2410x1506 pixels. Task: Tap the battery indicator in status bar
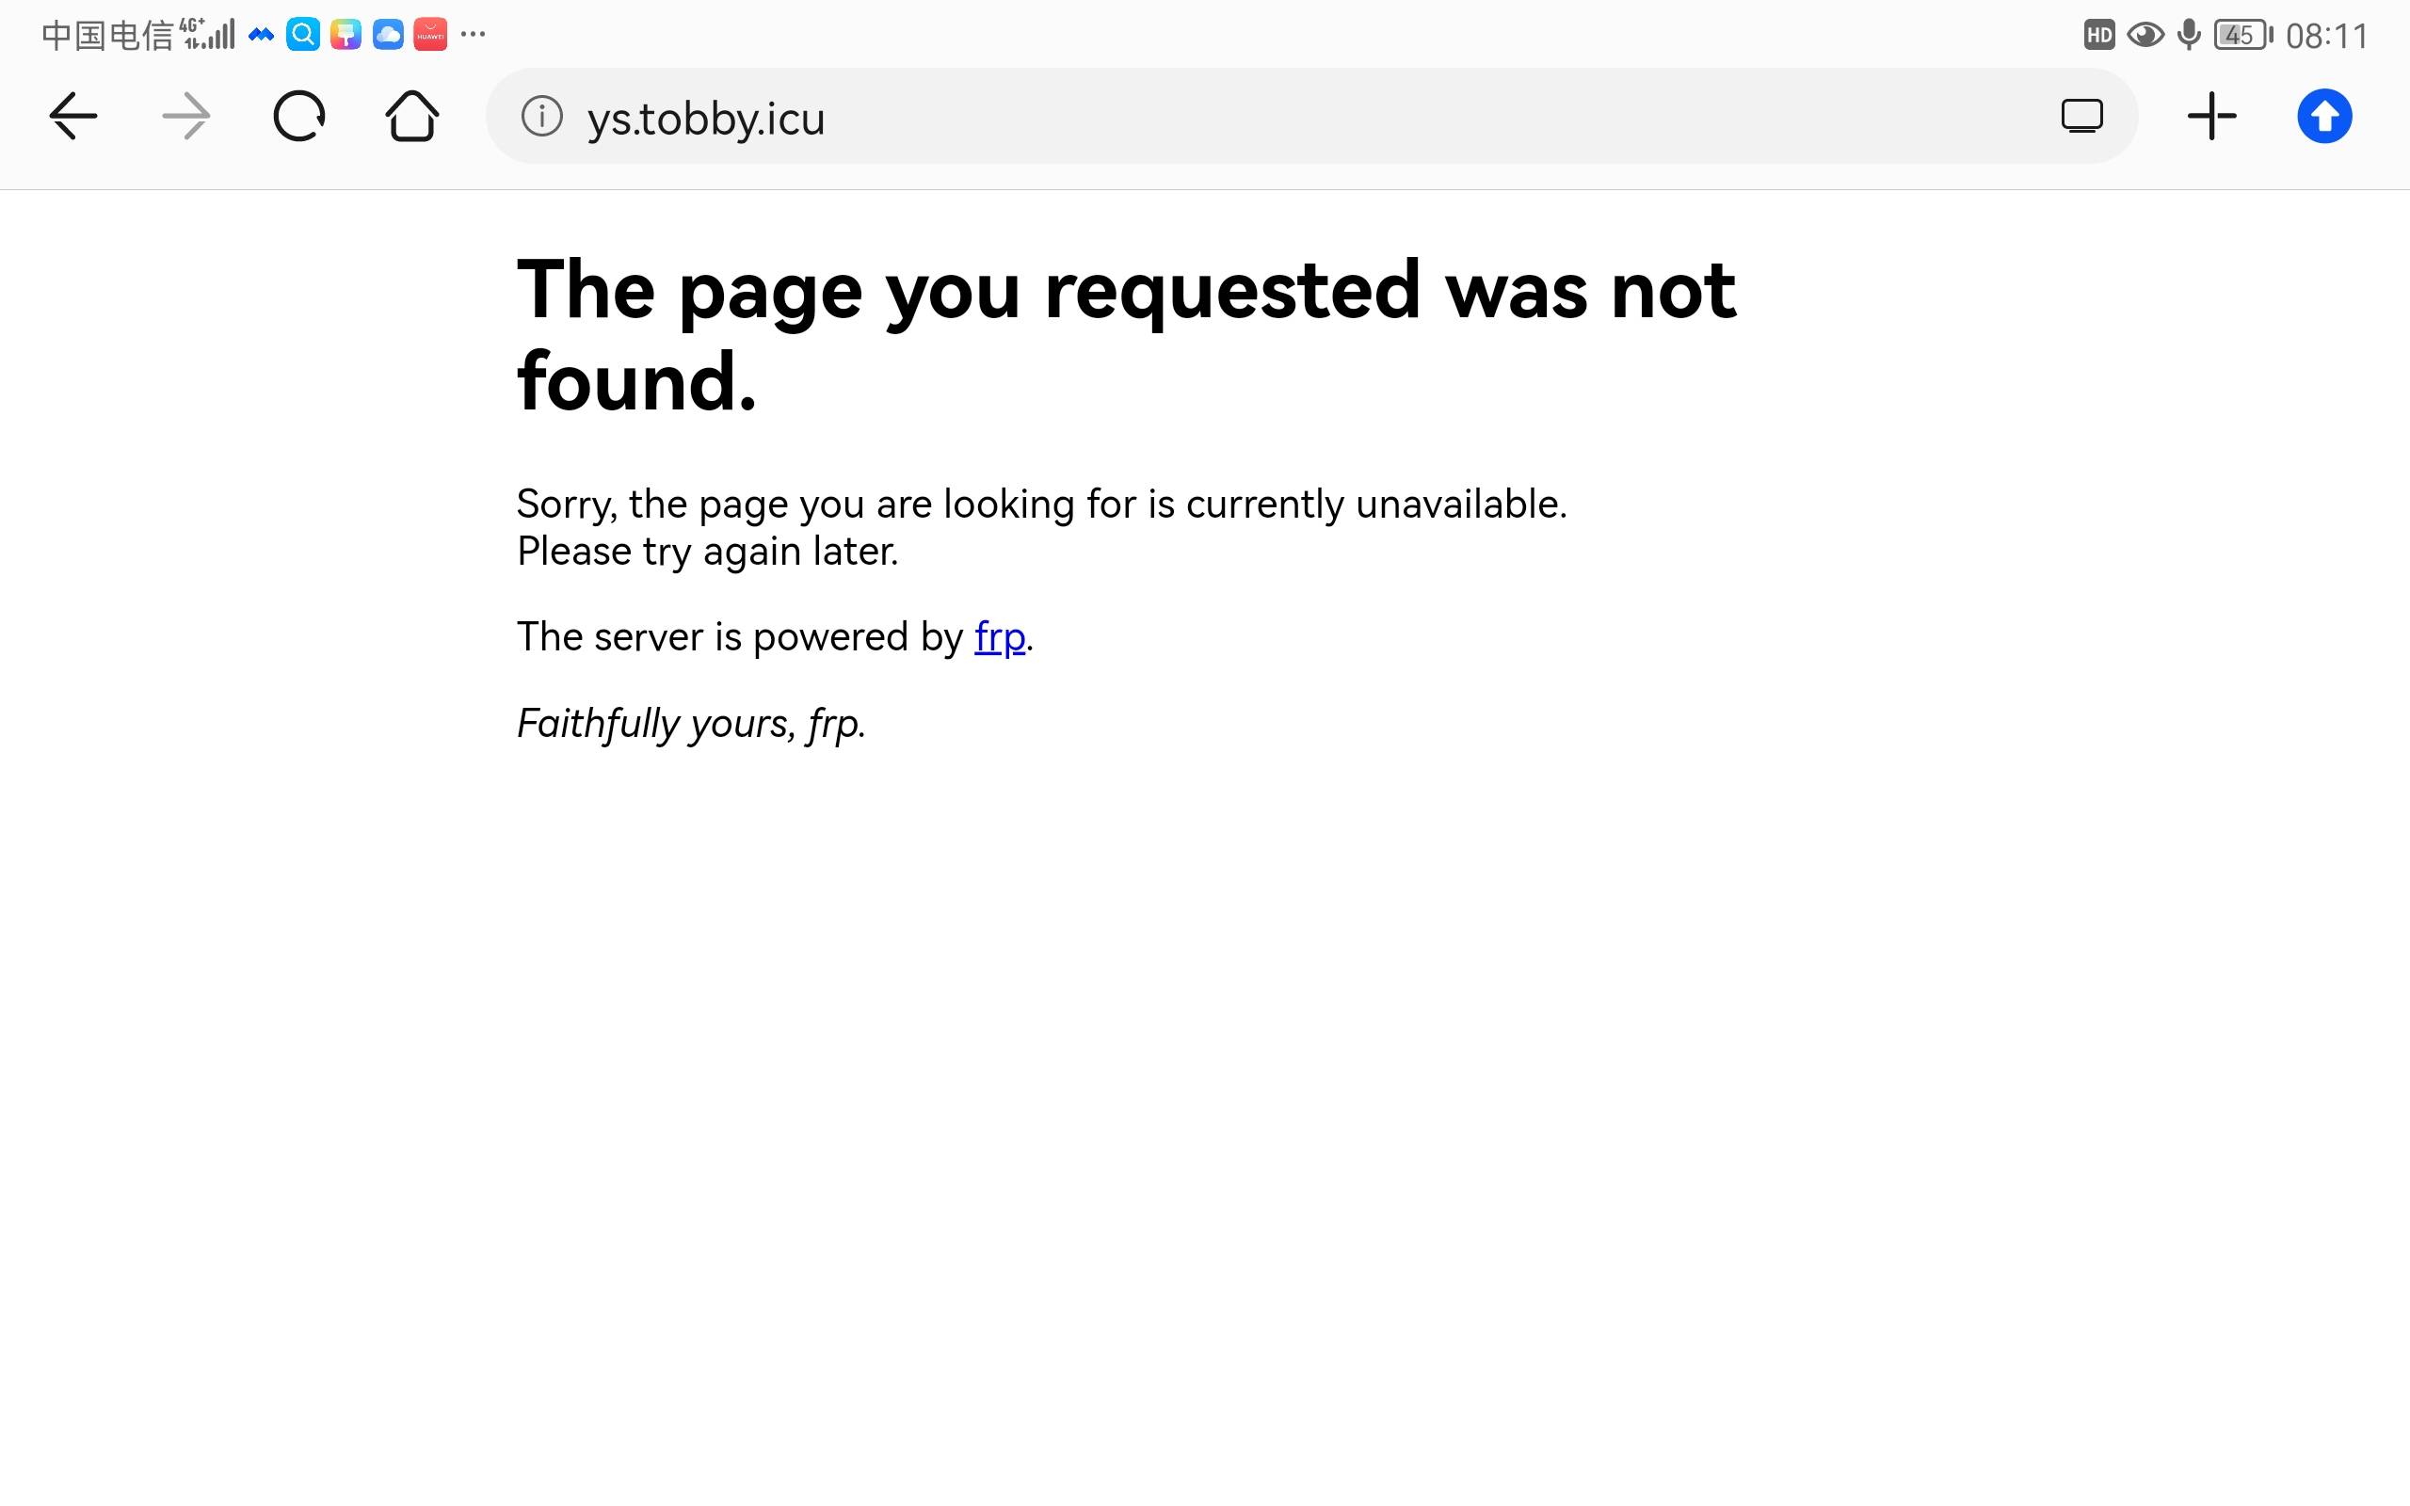pyautogui.click(x=2242, y=35)
